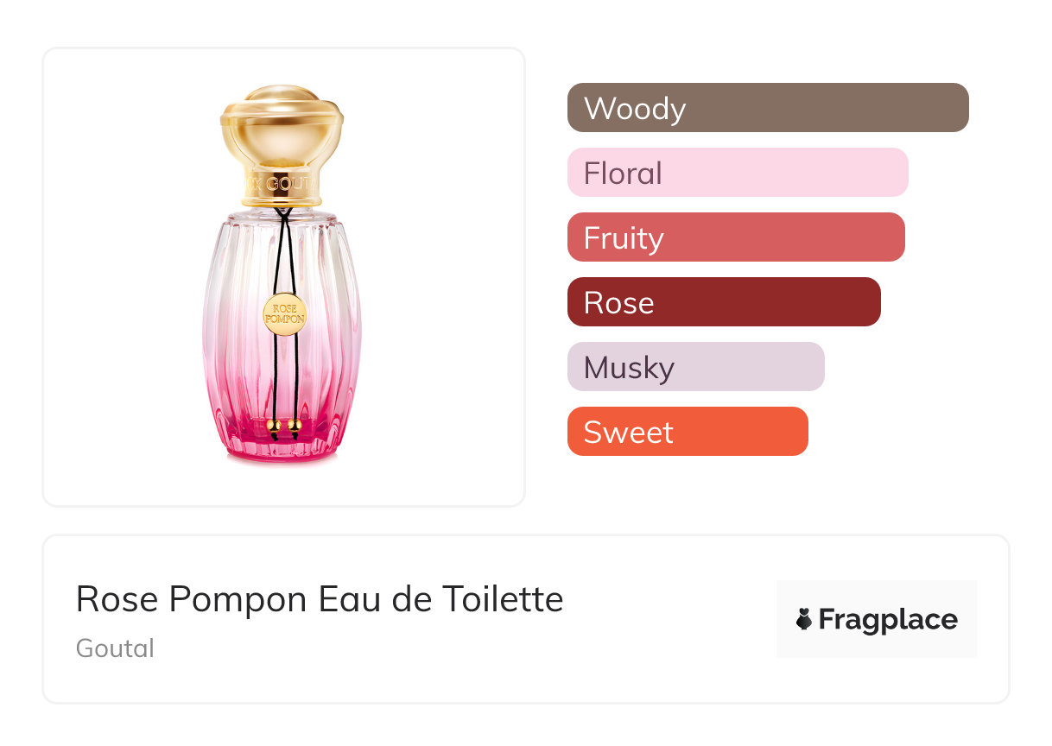Pick the dark red Rose accord bar
The height and width of the screenshot is (746, 1052).
[x=724, y=302]
